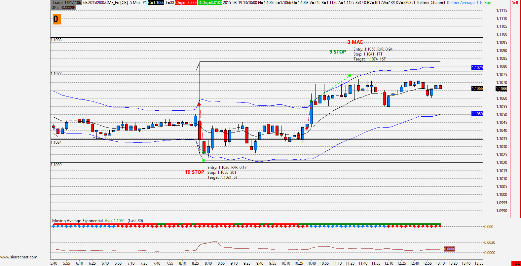
Task: Click the 1.0990 price scale label
Action: pos(502,211)
